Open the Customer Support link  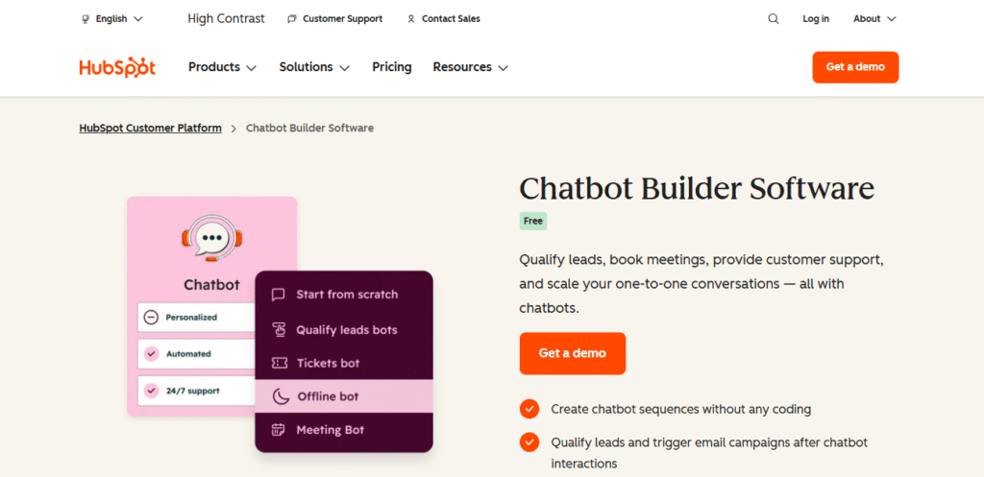[334, 19]
